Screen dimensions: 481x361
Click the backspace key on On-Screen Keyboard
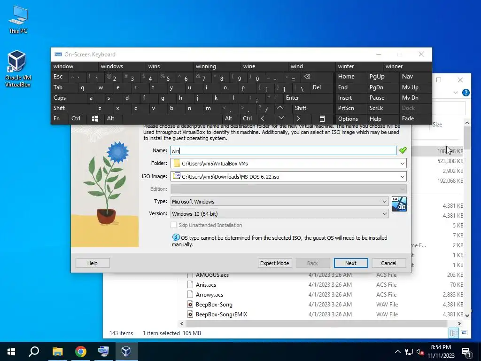point(307,77)
